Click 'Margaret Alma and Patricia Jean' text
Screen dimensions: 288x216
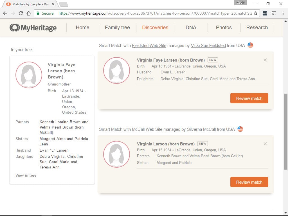(64, 141)
